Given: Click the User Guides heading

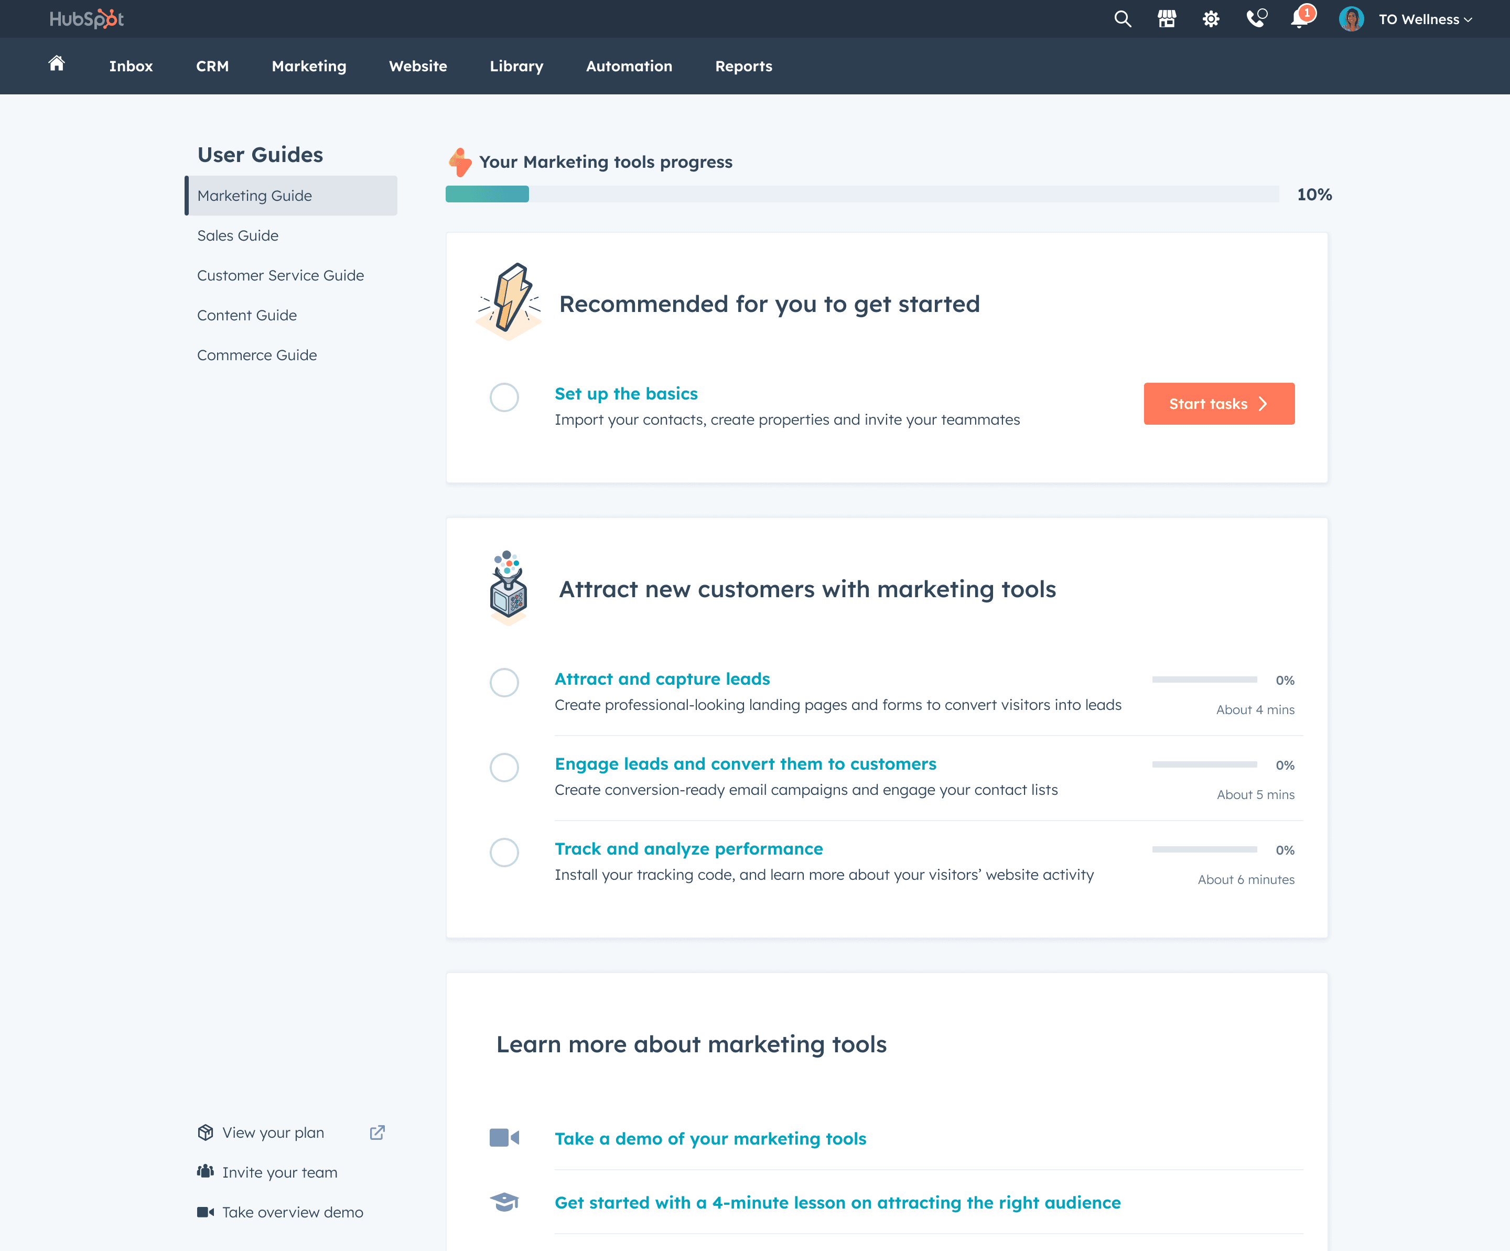Looking at the screenshot, I should pyautogui.click(x=260, y=155).
